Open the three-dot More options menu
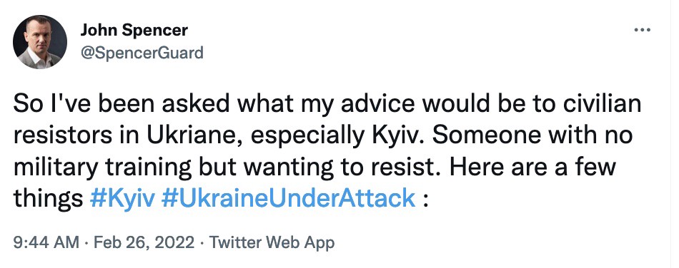 [x=643, y=30]
